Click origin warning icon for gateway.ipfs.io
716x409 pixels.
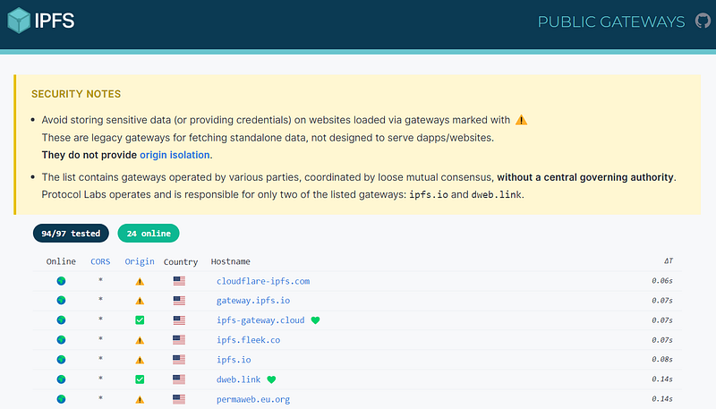point(140,301)
